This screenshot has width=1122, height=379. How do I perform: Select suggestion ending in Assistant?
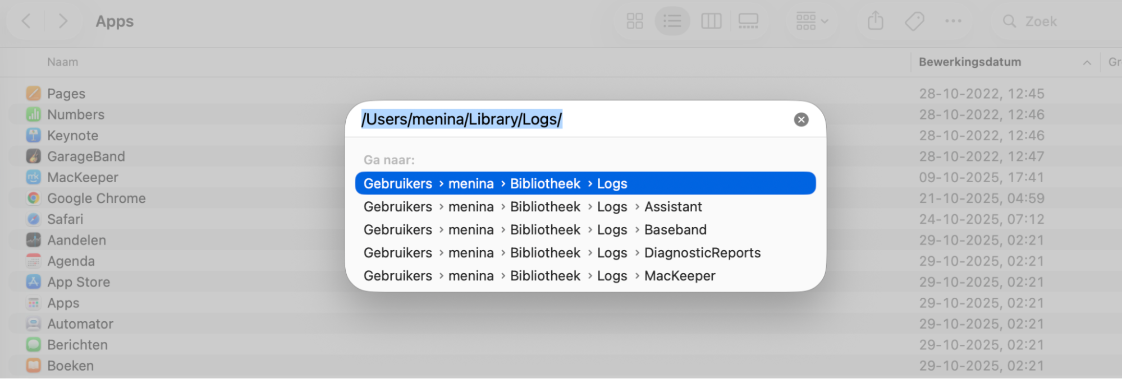coord(585,207)
